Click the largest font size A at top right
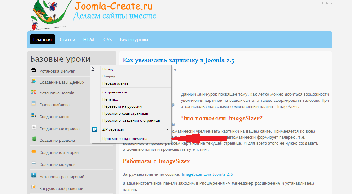This screenshot has width=352, height=194. pos(322,3)
